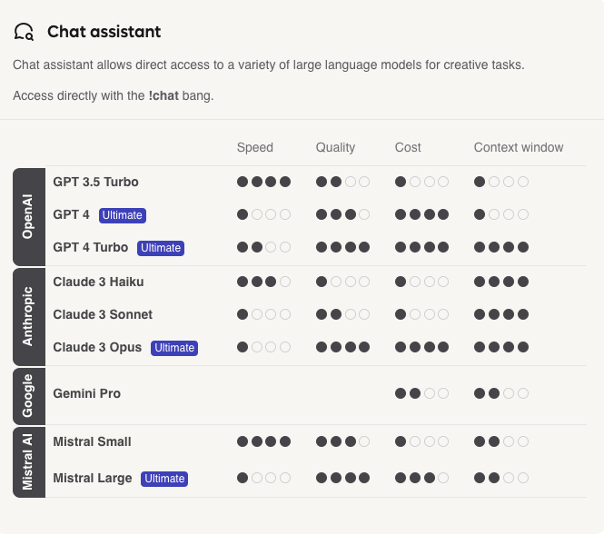Click the Chat assistant magnifier icon
Screen dimensions: 604x535
[x=25, y=33]
